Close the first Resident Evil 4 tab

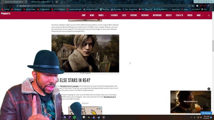(x=26, y=2)
